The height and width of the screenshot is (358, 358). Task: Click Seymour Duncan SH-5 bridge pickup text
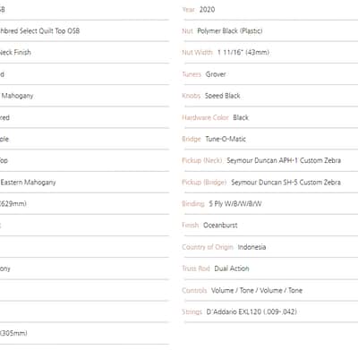click(x=286, y=183)
